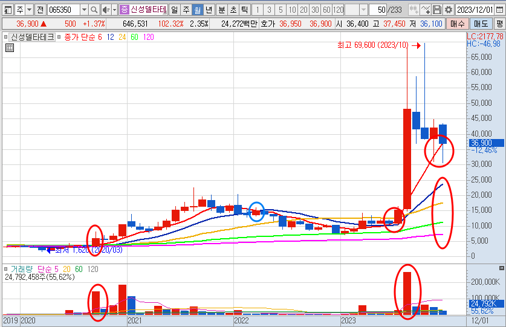Open chart settings gear icon

pyautogui.click(x=448, y=10)
